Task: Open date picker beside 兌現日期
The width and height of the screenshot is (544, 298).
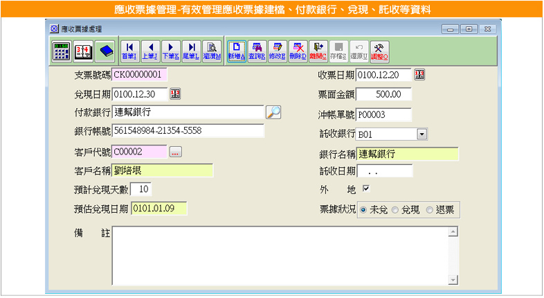Action: click(175, 94)
